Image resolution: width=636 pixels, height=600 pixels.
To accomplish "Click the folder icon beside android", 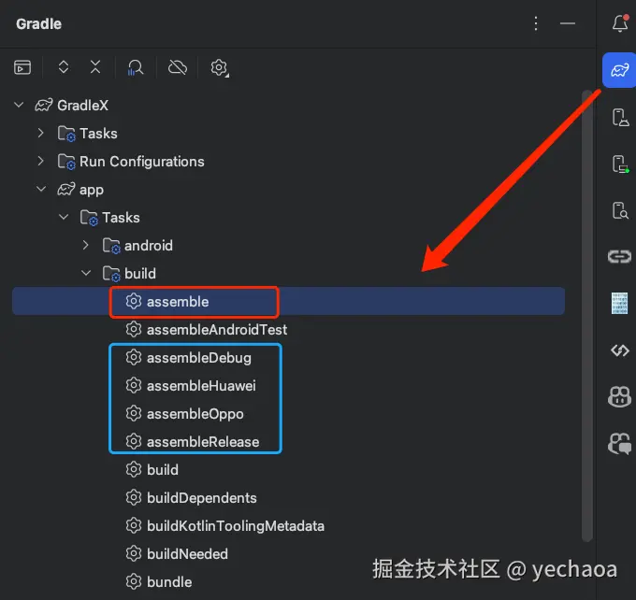I will (111, 246).
